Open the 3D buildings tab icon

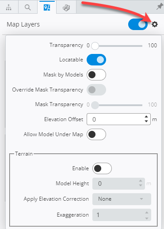click(66, 7)
